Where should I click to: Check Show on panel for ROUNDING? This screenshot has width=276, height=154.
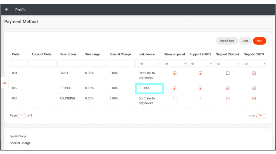[x=175, y=99]
